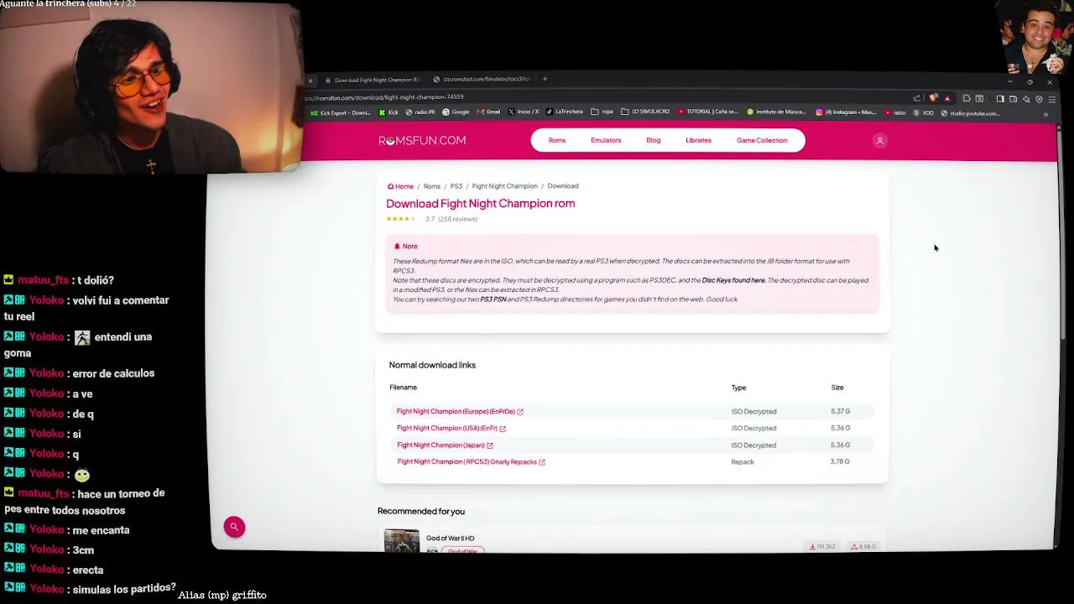Open a new browser tab

(x=545, y=79)
